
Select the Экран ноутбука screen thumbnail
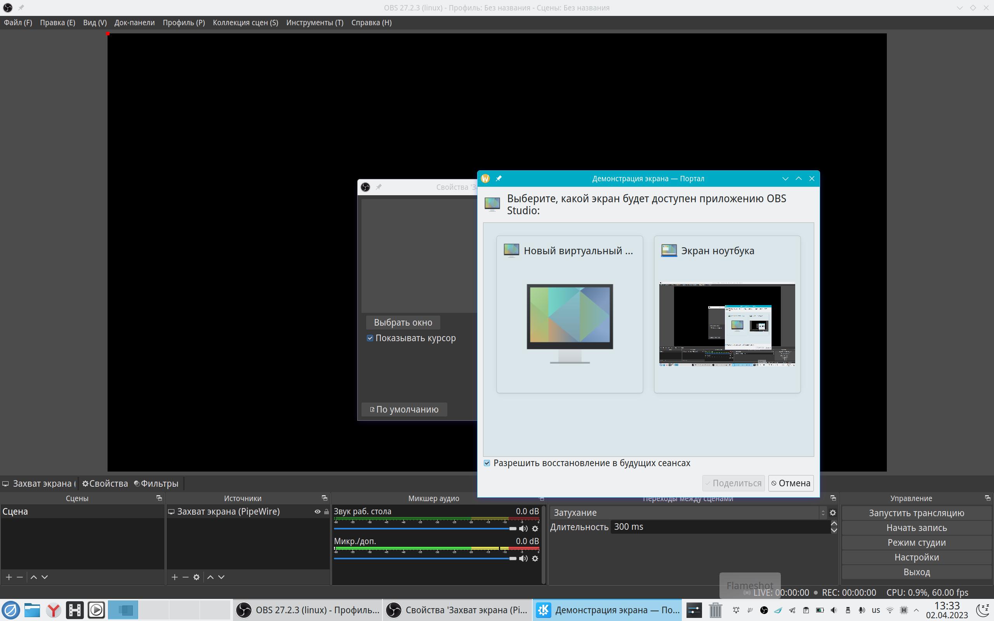point(726,315)
